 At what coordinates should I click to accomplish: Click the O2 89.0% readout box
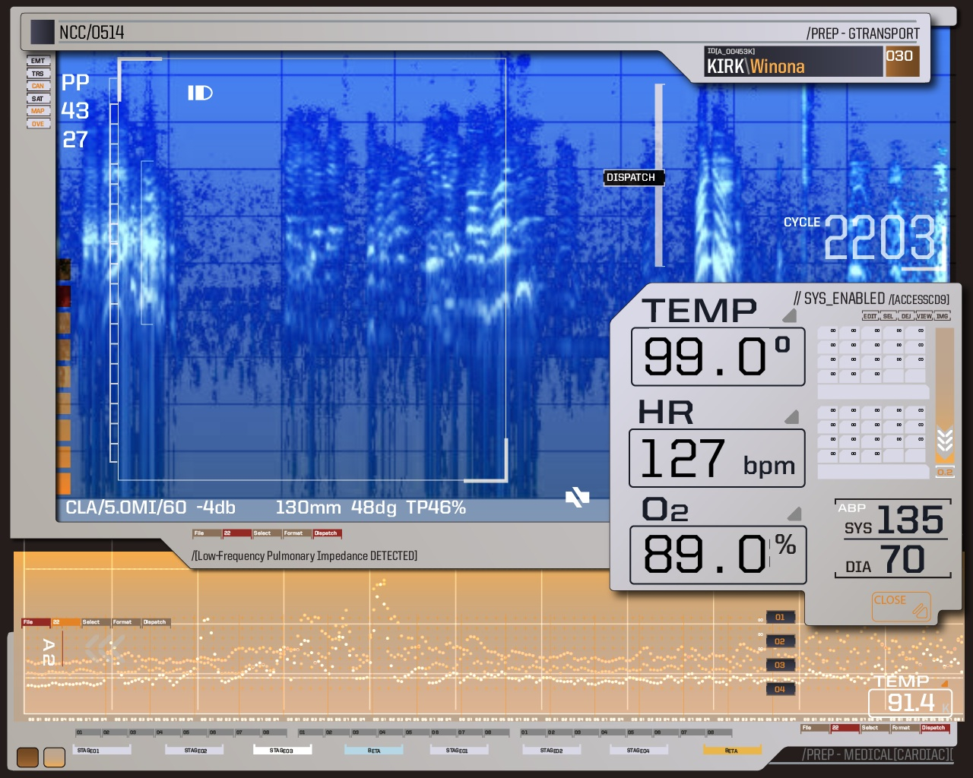718,555
